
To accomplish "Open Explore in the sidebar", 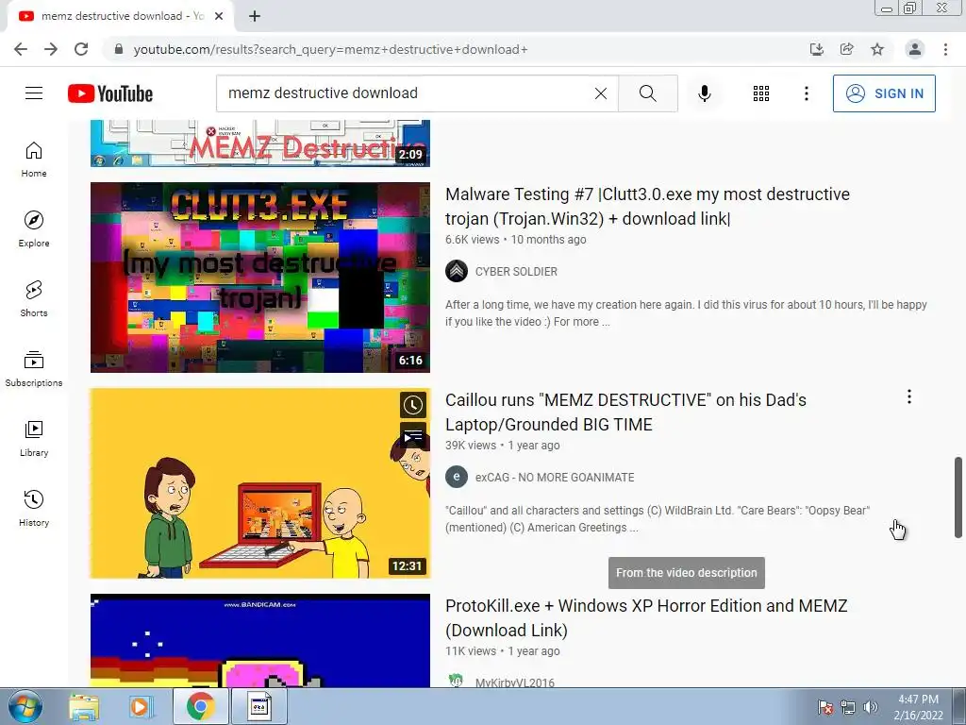I will click(34, 229).
